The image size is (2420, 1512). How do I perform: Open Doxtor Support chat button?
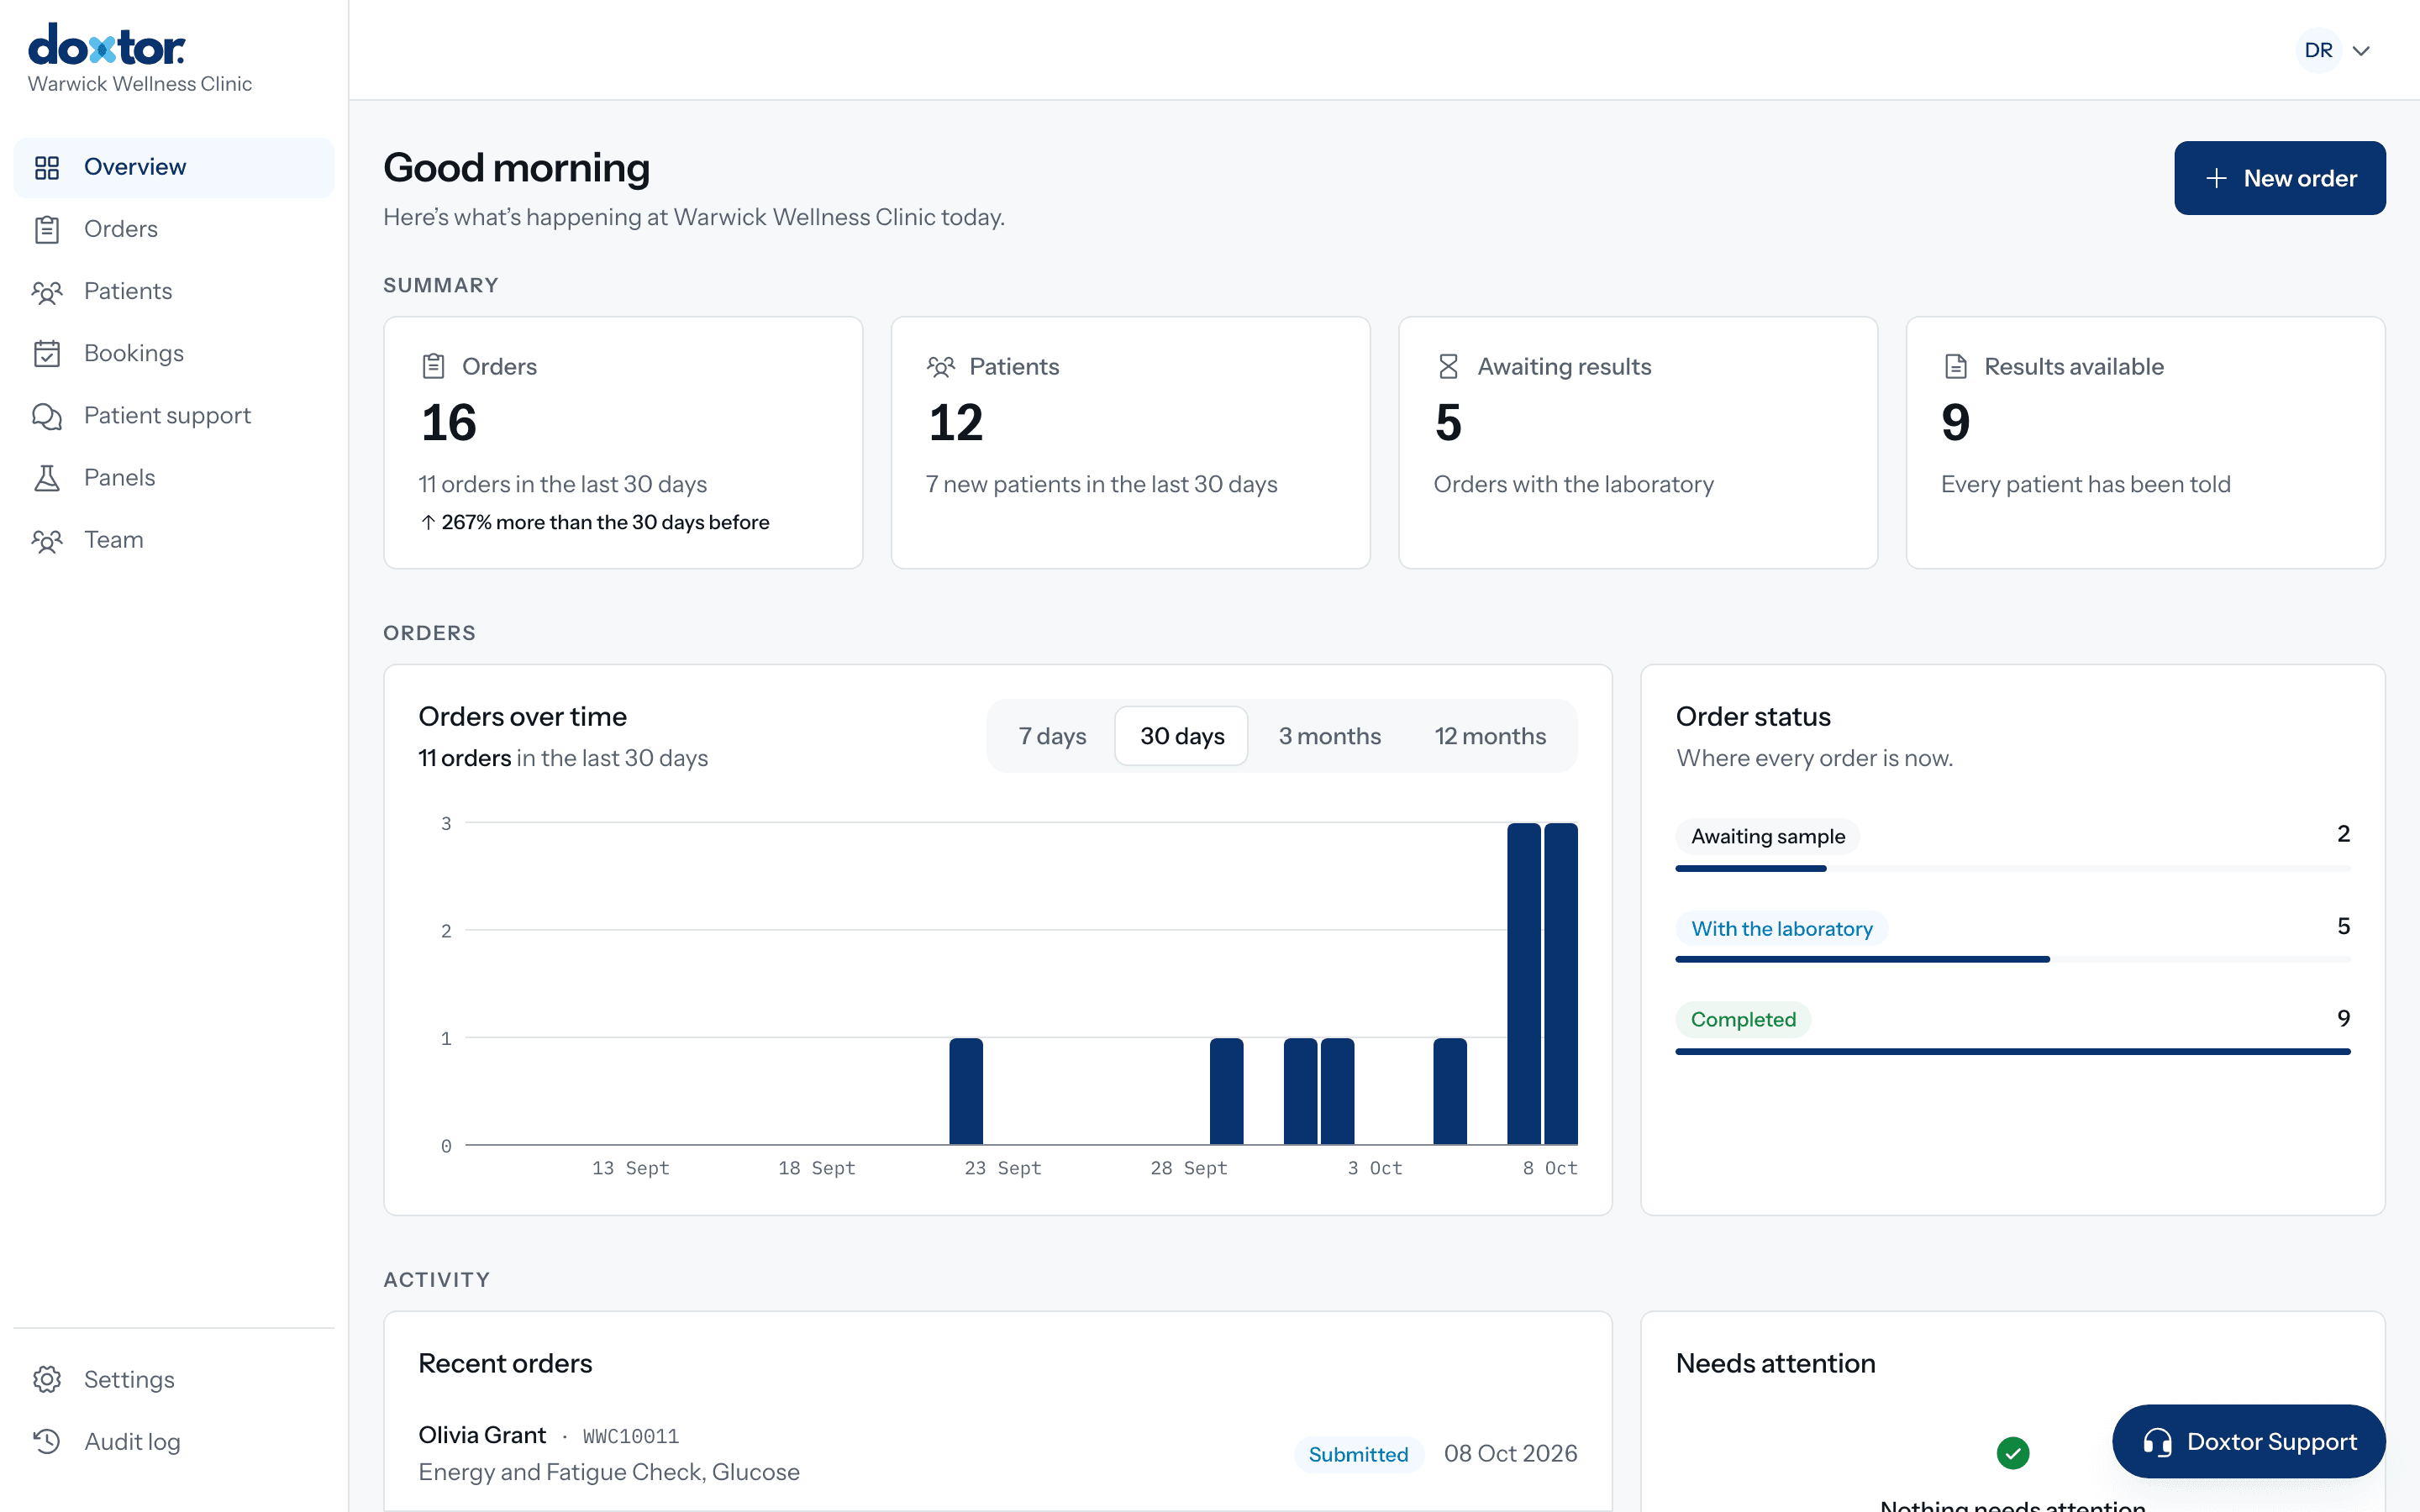2248,1441
